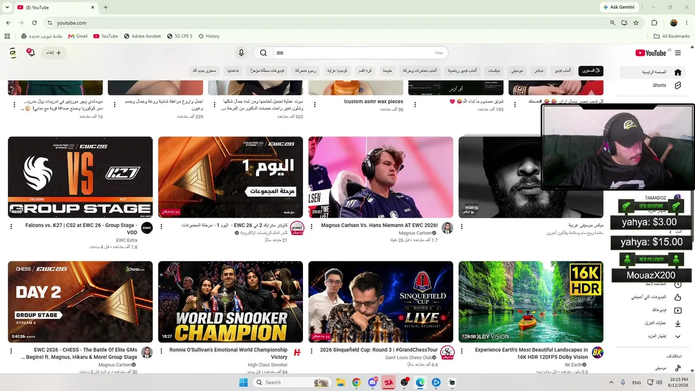Focus the YouTube search box

361,53
